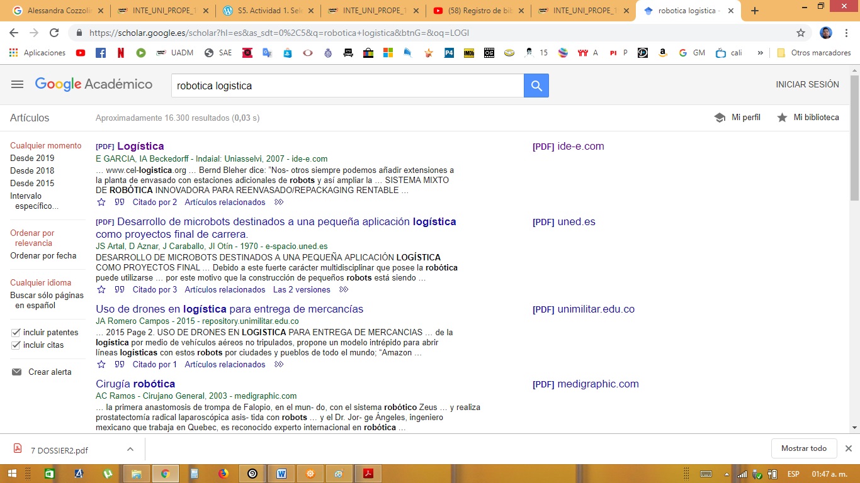Uncheck the incluir patentes checkbox

(x=16, y=333)
